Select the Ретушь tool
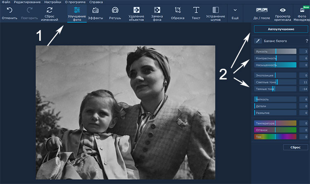The width and height of the screenshot is (310, 184). 115,14
